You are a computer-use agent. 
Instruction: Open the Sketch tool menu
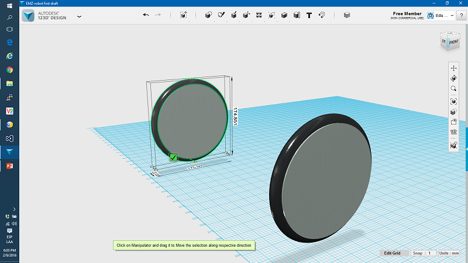pos(221,15)
